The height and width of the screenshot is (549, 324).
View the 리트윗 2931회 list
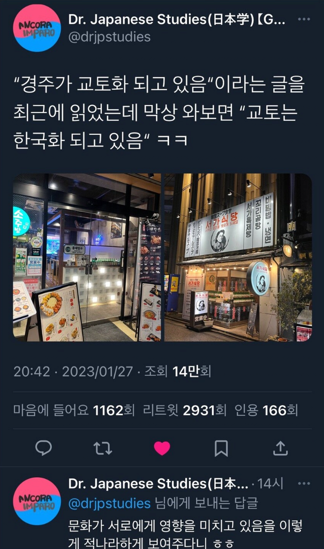185,410
